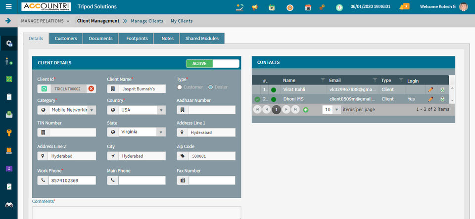
Task: Select the Customer radio button
Action: (180, 87)
